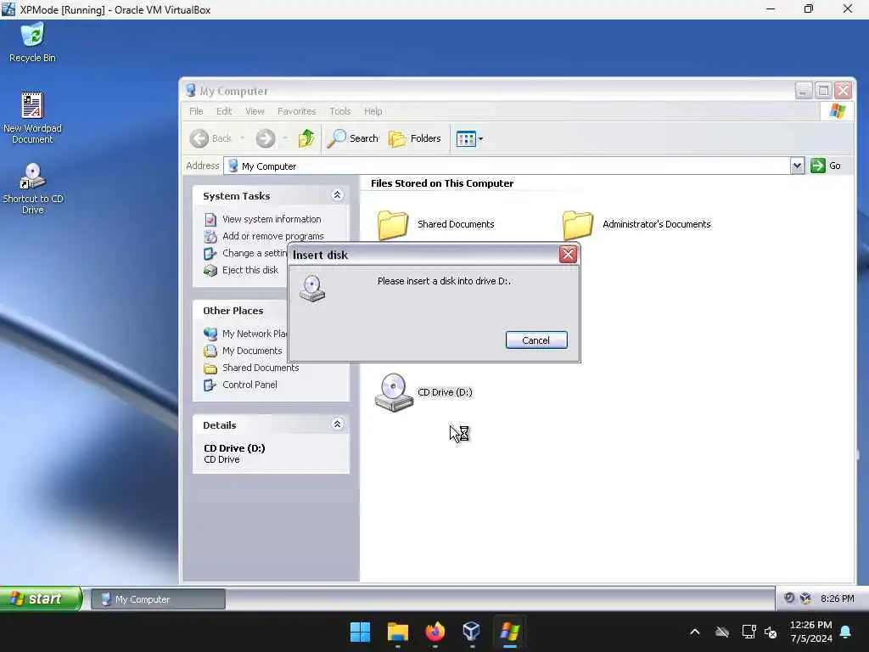Click the Forward arrow toolbar icon
The image size is (869, 652).
(266, 138)
